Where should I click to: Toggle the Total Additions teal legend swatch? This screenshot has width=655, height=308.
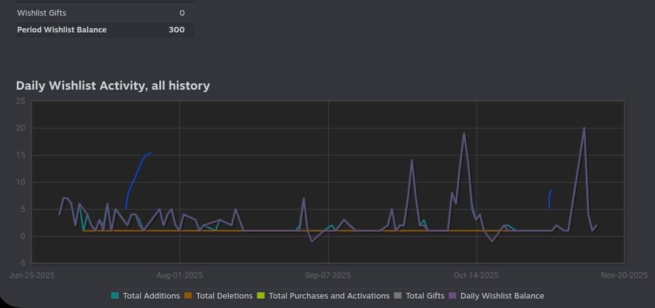(x=115, y=296)
